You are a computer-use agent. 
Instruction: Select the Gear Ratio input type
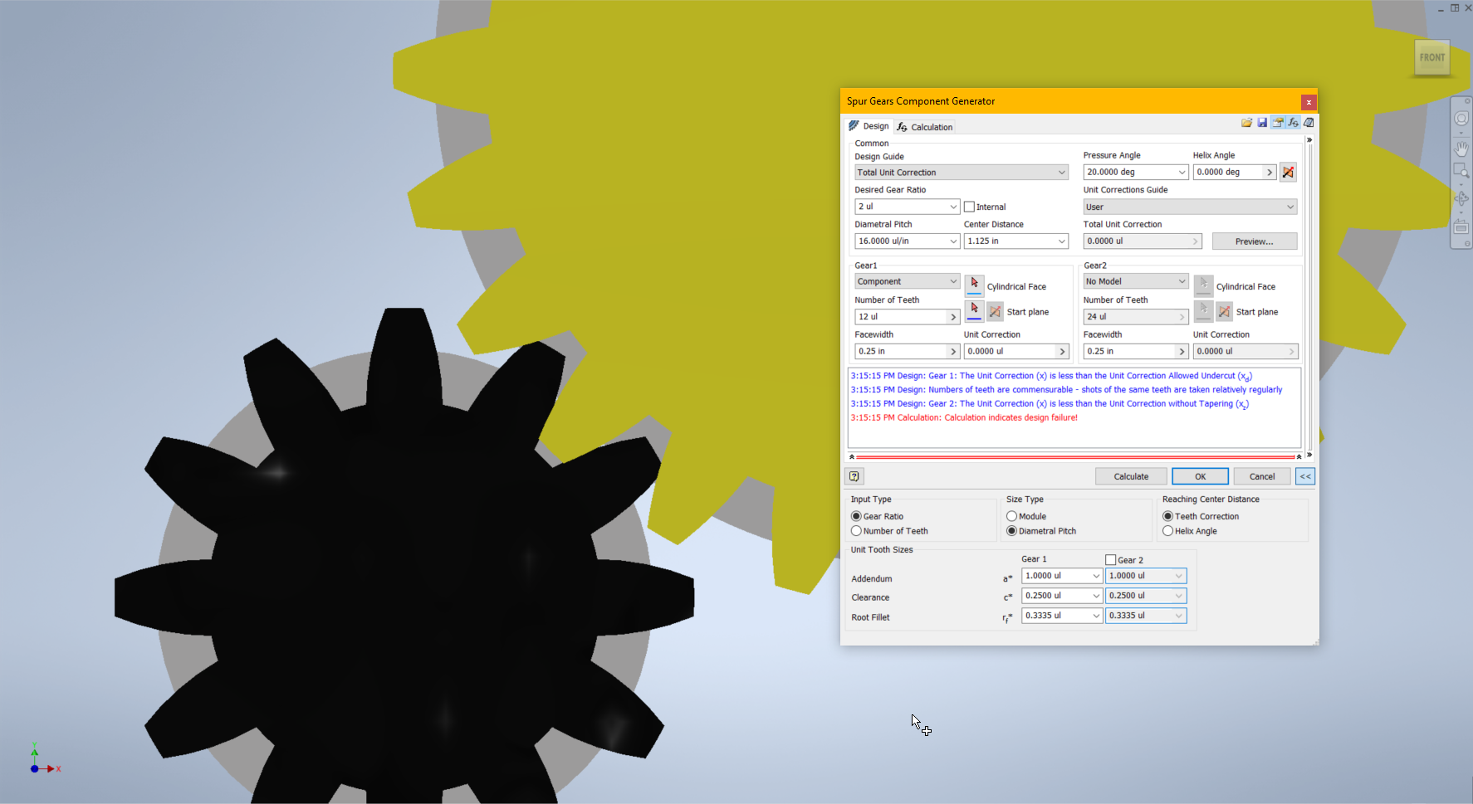coord(856,516)
